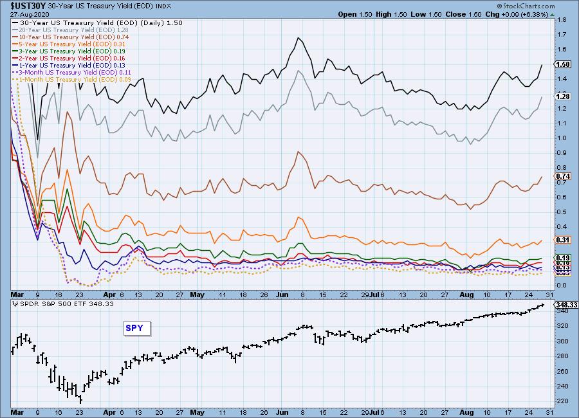The height and width of the screenshot is (418, 579).
Task: Click the 1.8 label on the yield axis
Action: 562,19
